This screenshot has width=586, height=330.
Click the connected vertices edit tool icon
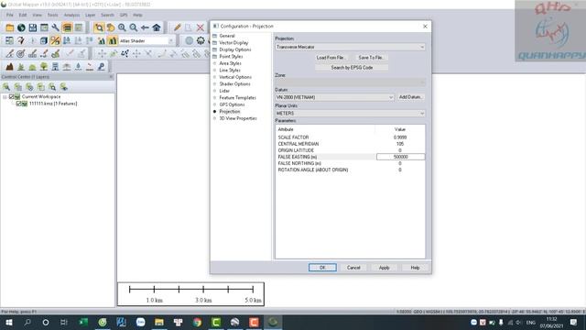coord(125,53)
